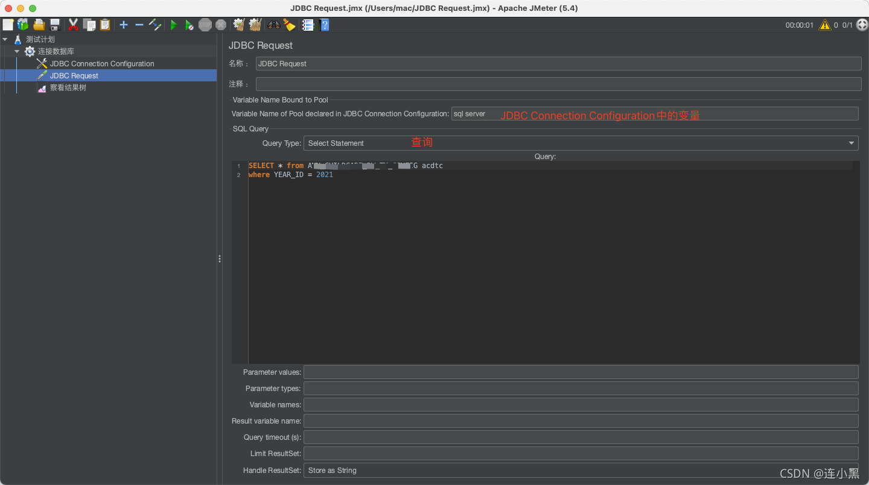Focus the Parameter values field
Image resolution: width=869 pixels, height=485 pixels.
coord(581,372)
